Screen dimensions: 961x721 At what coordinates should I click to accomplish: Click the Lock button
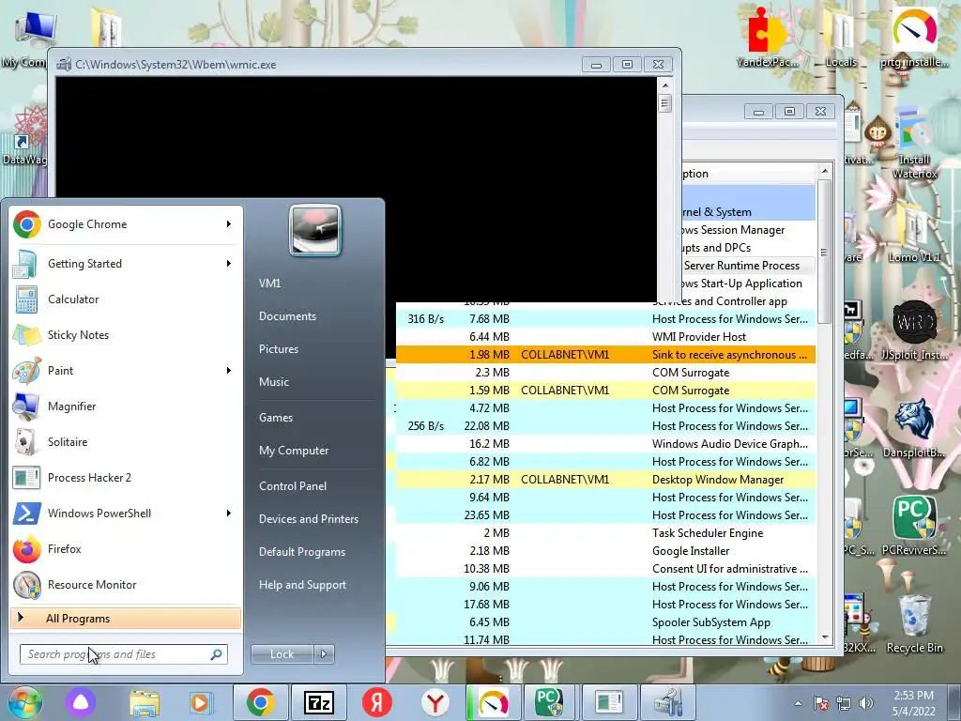(x=282, y=654)
